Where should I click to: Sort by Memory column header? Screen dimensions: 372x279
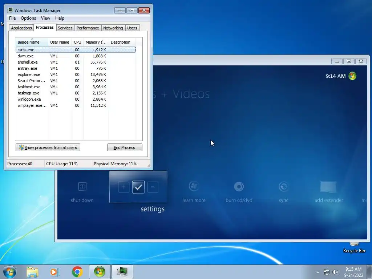[96, 42]
